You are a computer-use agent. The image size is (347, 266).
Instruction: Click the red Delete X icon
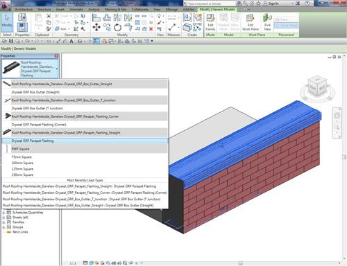pos(151,29)
